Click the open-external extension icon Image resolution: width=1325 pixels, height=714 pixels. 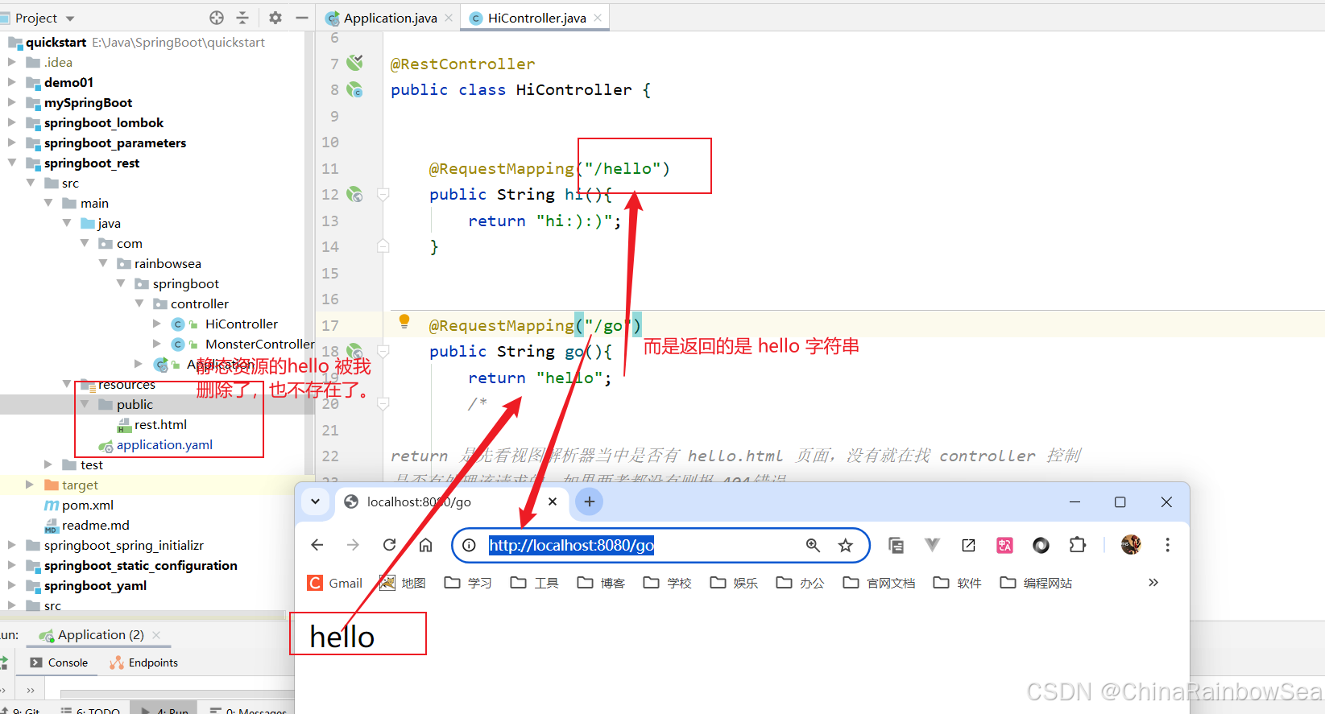coord(968,545)
